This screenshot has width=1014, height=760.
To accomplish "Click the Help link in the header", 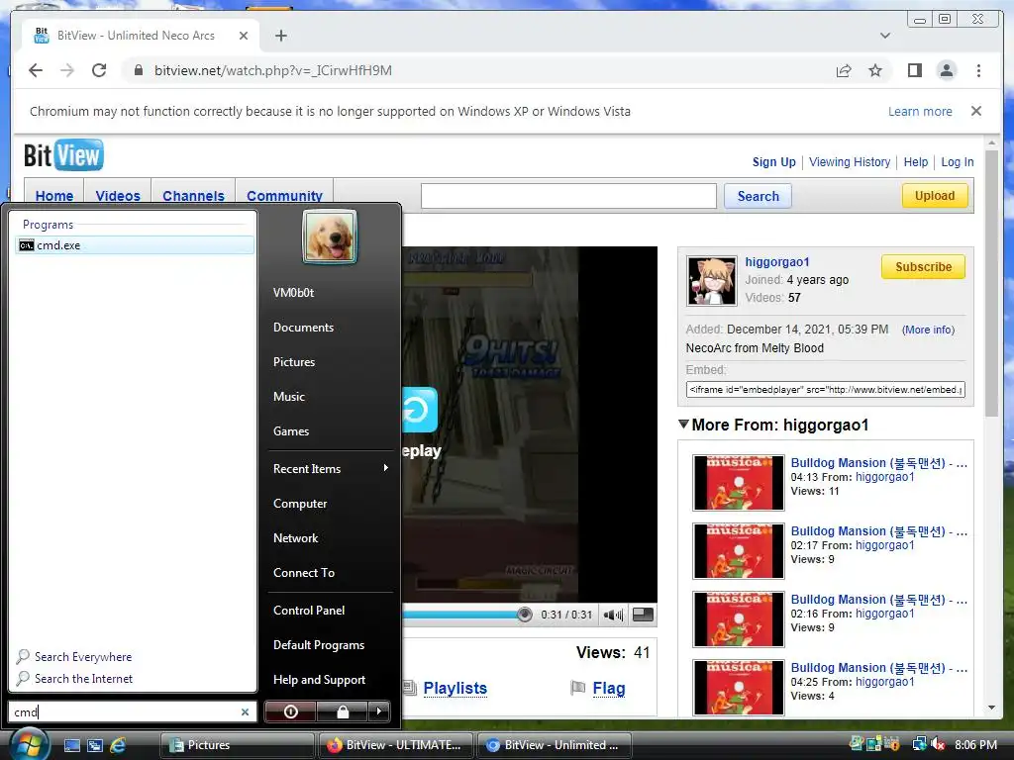I will (x=915, y=161).
